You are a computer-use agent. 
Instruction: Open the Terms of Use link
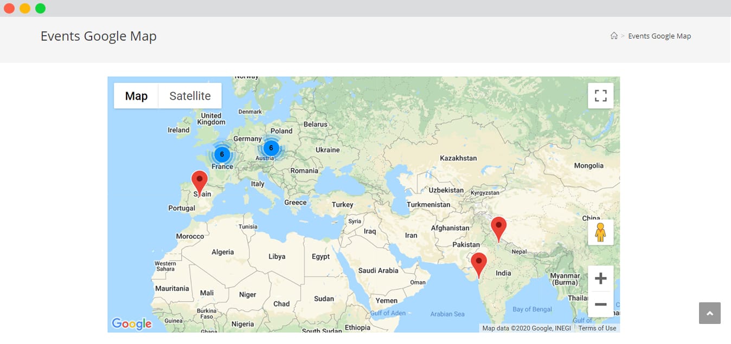[597, 328]
